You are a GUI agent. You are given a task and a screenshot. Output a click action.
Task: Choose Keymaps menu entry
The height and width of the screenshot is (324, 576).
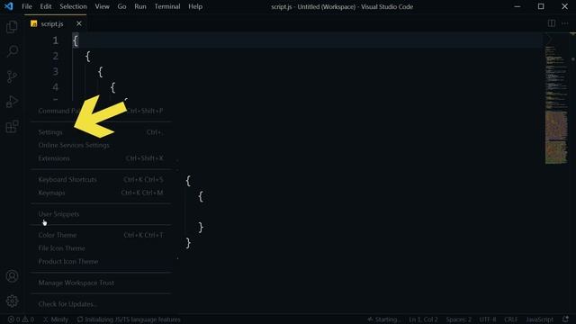101,193
